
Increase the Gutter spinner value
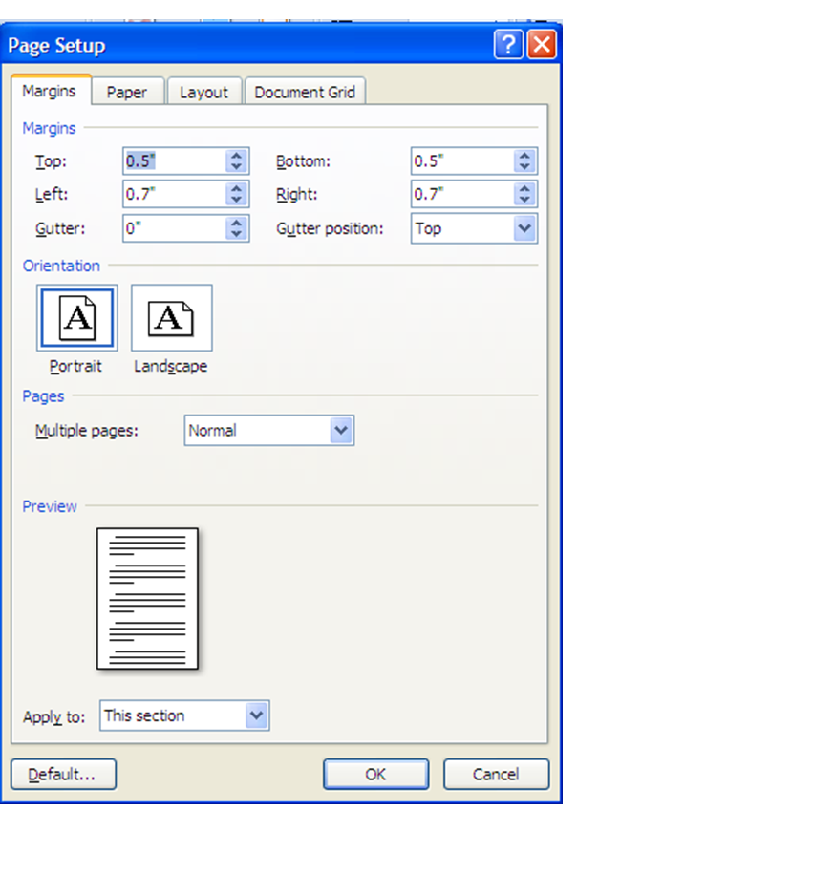237,223
